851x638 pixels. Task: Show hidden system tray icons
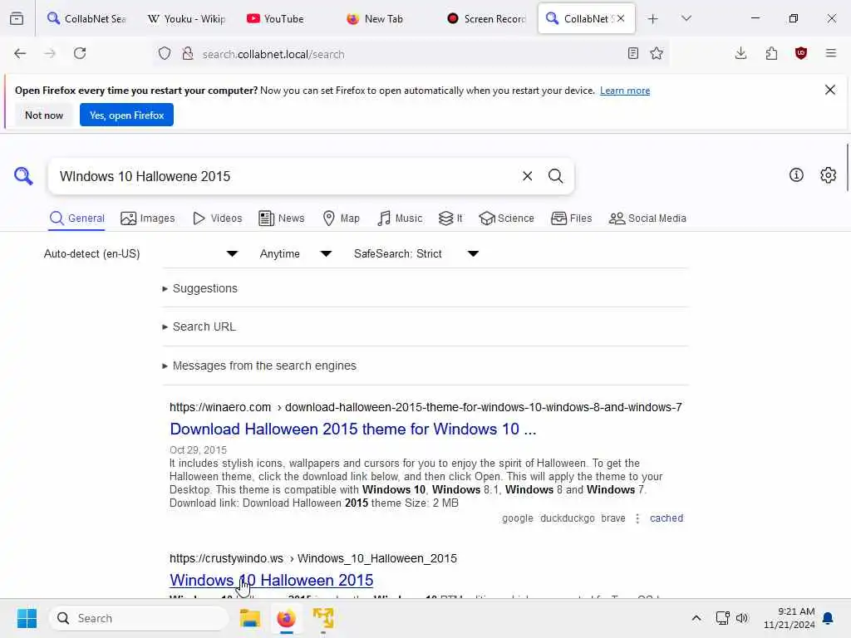coord(696,618)
